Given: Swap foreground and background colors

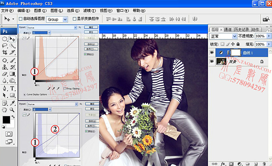Looking at the screenshot, I should pos(13,117).
